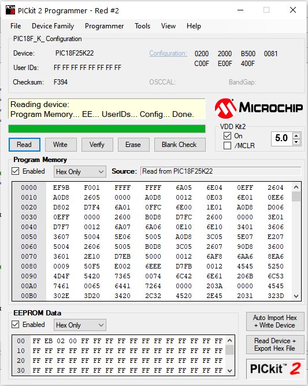Open the View menu
Image resolution: width=308 pixels, height=386 pixels.
[168, 26]
